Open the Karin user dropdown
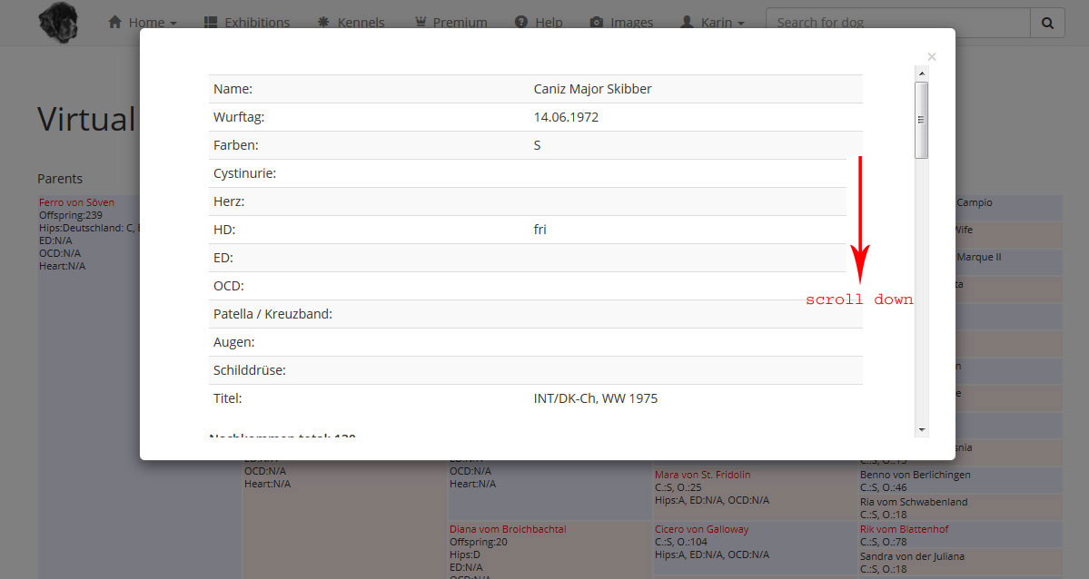 pos(713,23)
